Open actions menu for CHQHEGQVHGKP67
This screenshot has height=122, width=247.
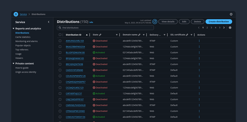tap(199, 82)
